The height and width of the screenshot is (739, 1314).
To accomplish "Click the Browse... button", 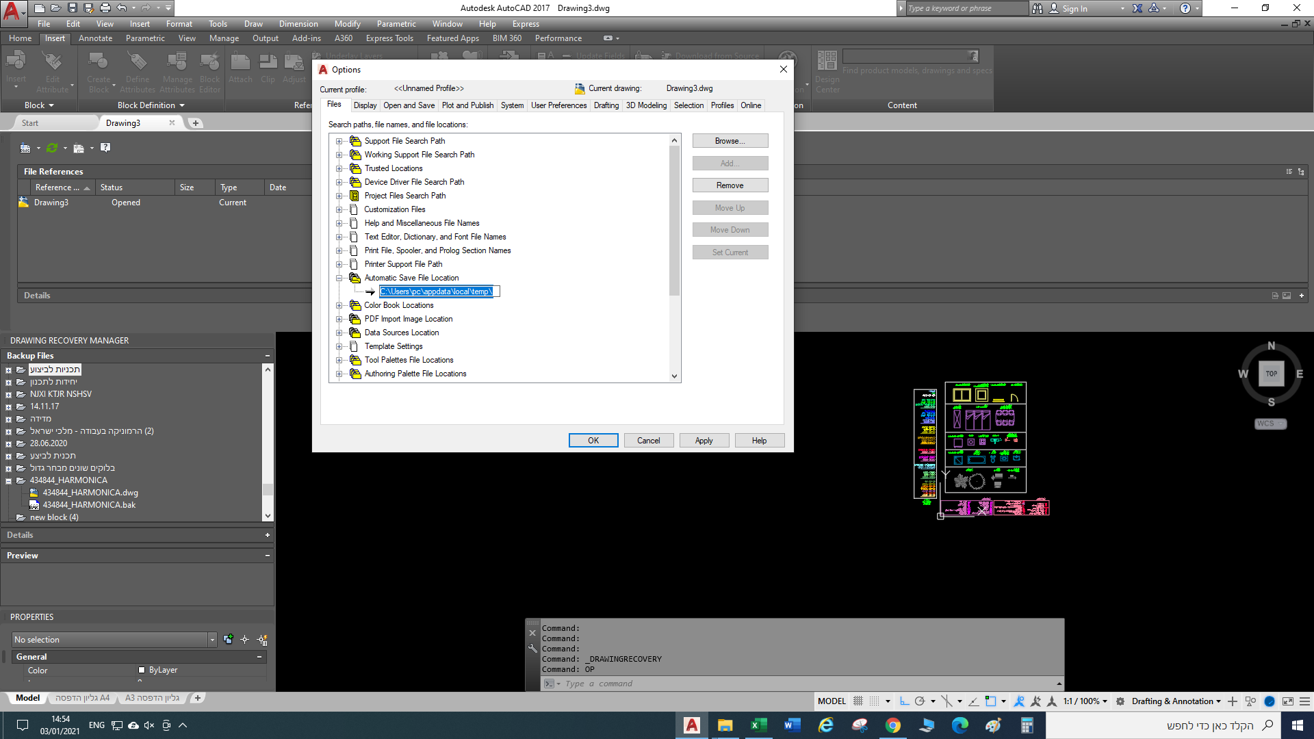I will 730,141.
